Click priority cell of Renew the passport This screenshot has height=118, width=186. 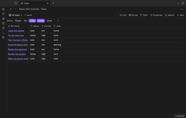[x=46, y=49]
